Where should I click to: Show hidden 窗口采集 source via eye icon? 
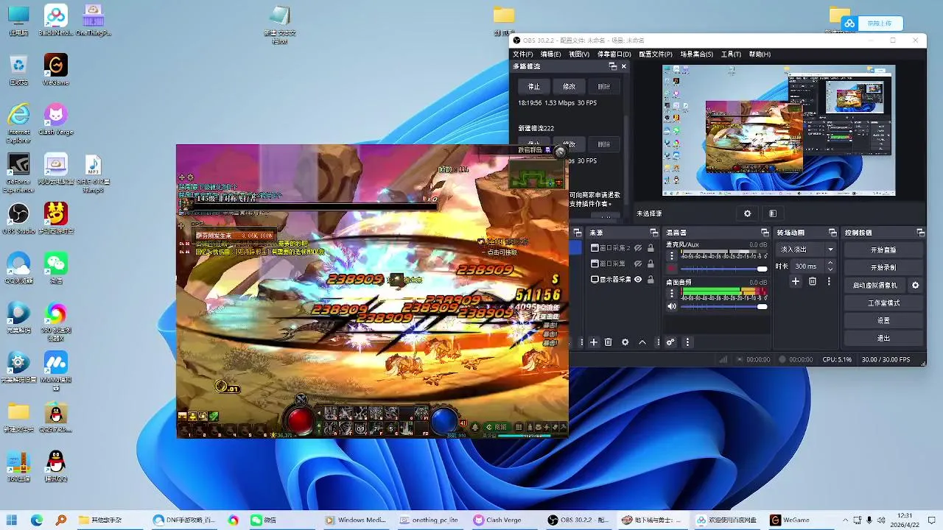[638, 264]
